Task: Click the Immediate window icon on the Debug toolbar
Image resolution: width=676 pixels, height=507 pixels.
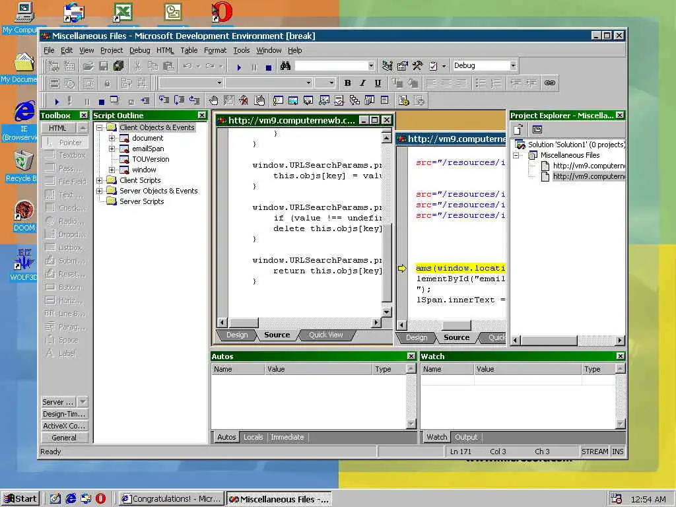Action: (x=278, y=100)
